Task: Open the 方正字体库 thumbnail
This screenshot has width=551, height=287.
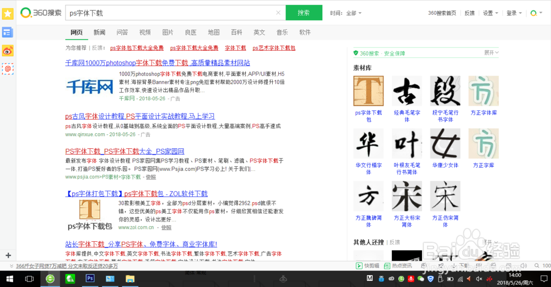Action: coord(483,91)
